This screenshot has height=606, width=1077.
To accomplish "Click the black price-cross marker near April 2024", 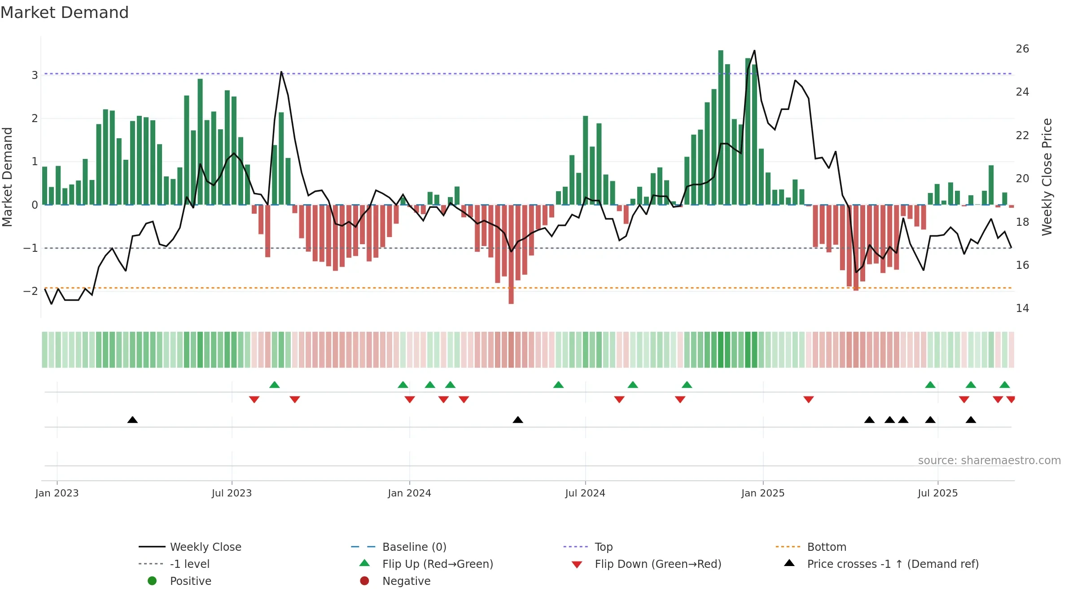I will [518, 420].
